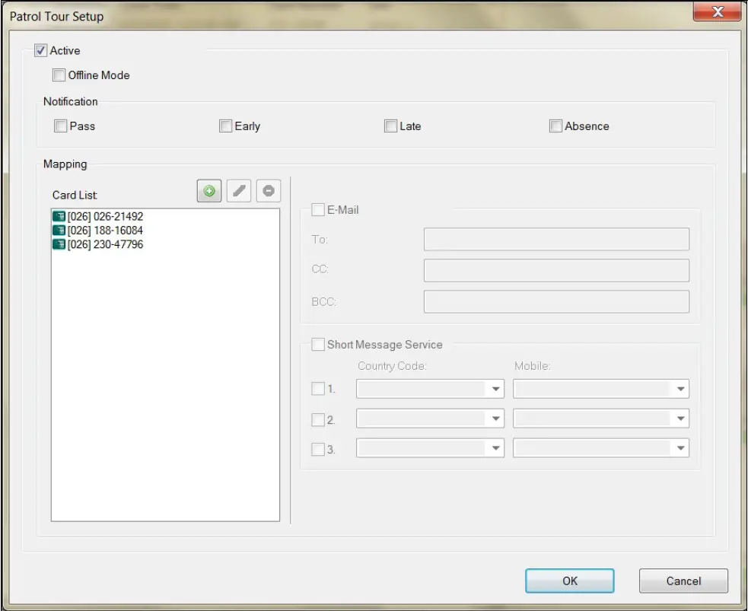Open first Country Code dropdown
This screenshot has width=748, height=611.
[495, 390]
